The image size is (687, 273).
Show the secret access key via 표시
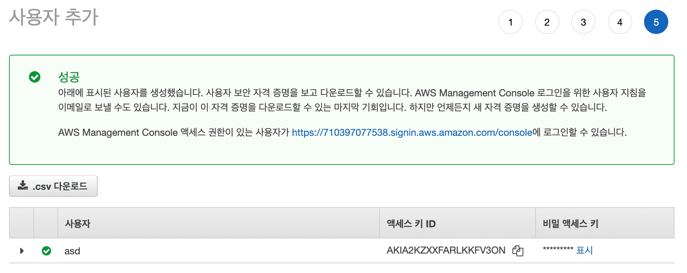click(x=584, y=250)
